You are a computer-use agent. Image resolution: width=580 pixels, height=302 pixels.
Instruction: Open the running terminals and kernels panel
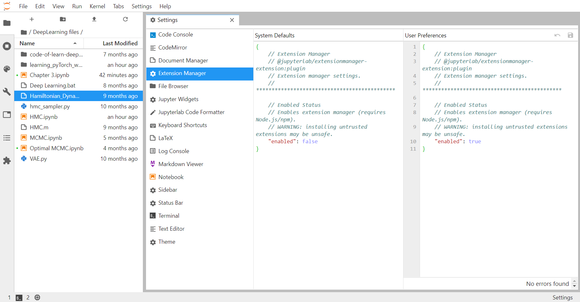[x=7, y=46]
